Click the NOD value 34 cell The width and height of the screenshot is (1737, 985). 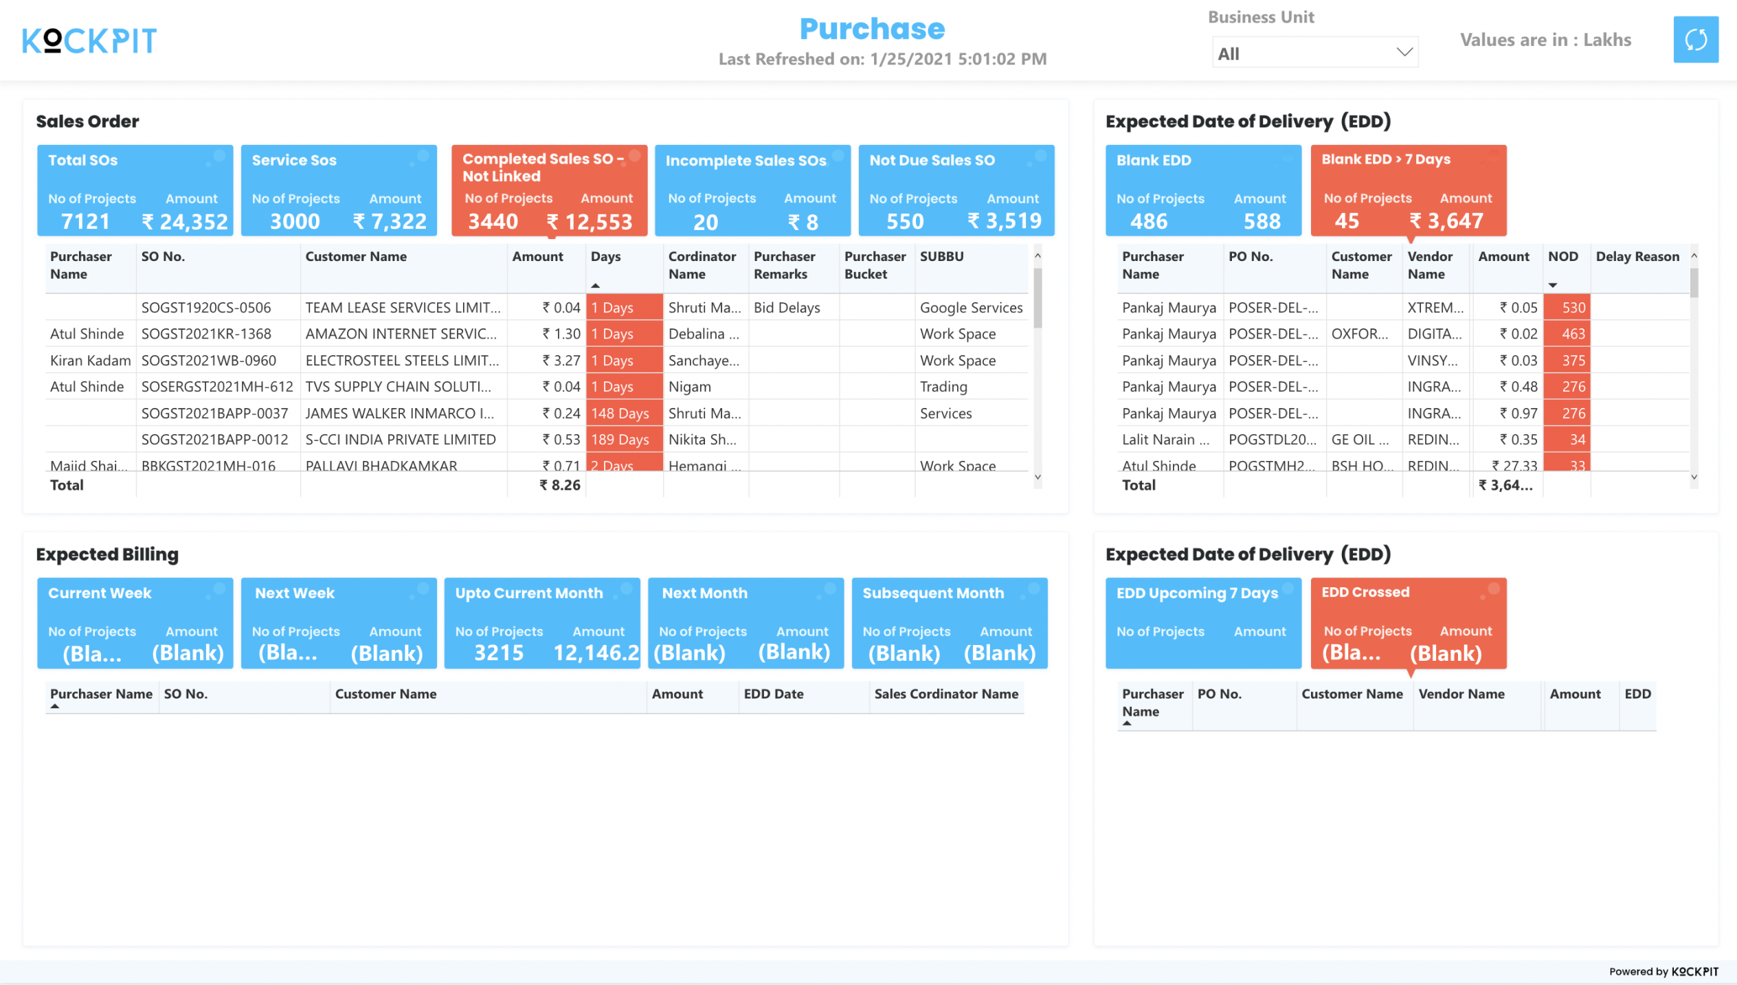[x=1567, y=440]
